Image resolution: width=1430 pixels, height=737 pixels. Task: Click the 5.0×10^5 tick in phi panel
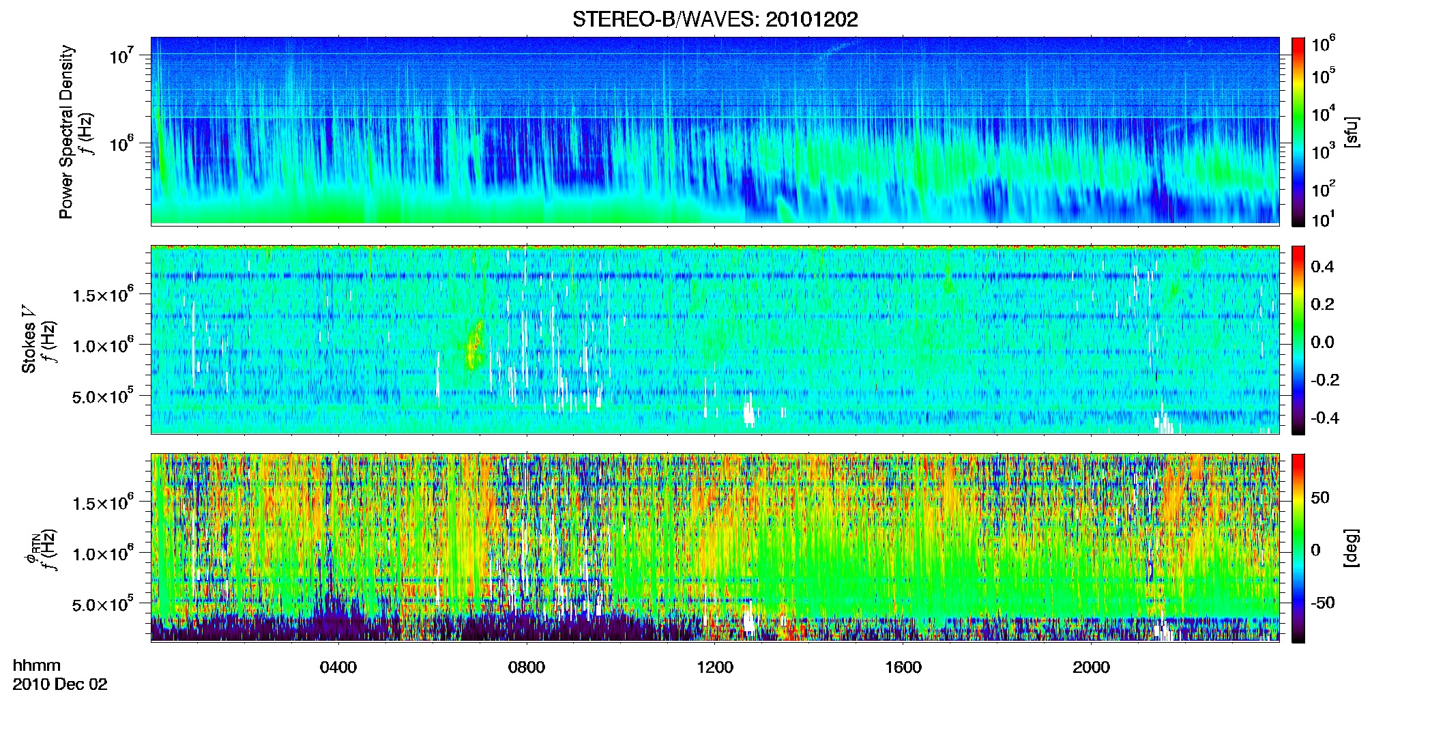pyautogui.click(x=103, y=604)
